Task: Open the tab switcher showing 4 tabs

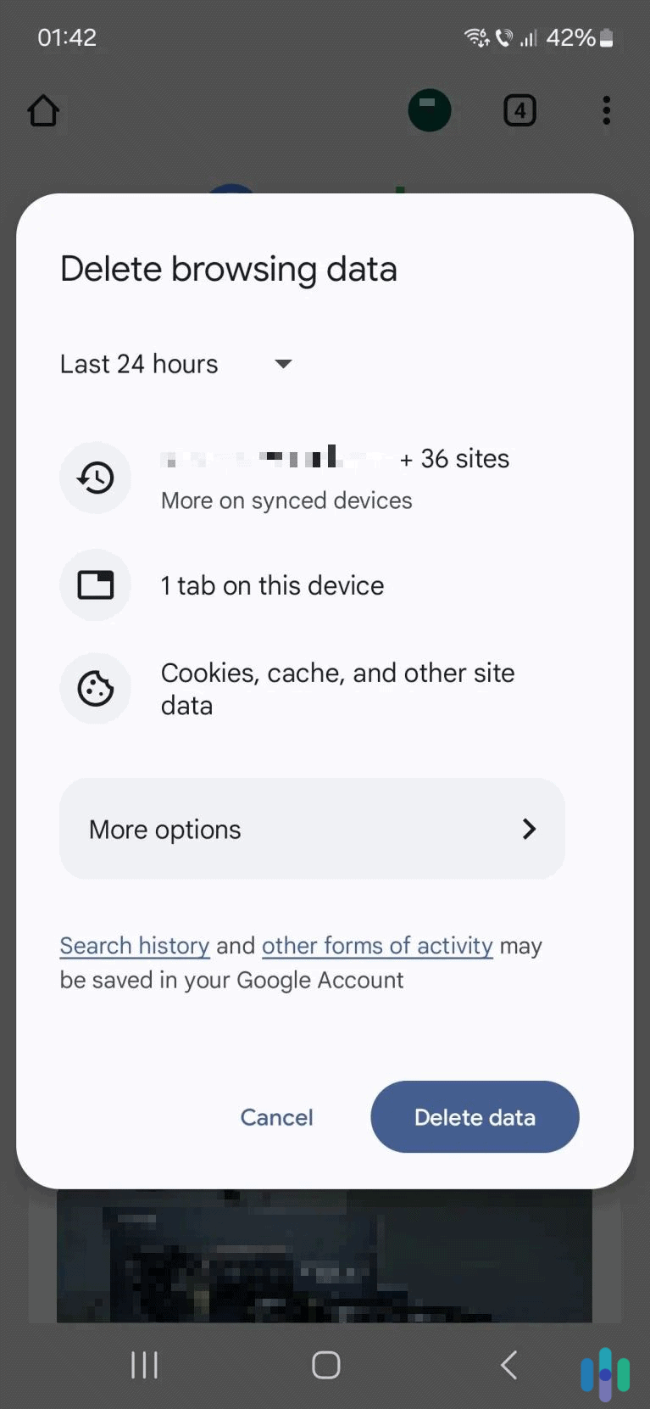Action: click(x=519, y=110)
